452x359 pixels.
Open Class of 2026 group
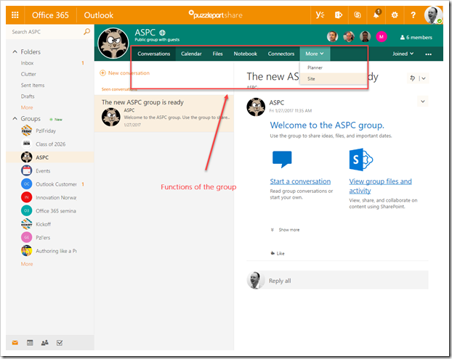coord(50,144)
